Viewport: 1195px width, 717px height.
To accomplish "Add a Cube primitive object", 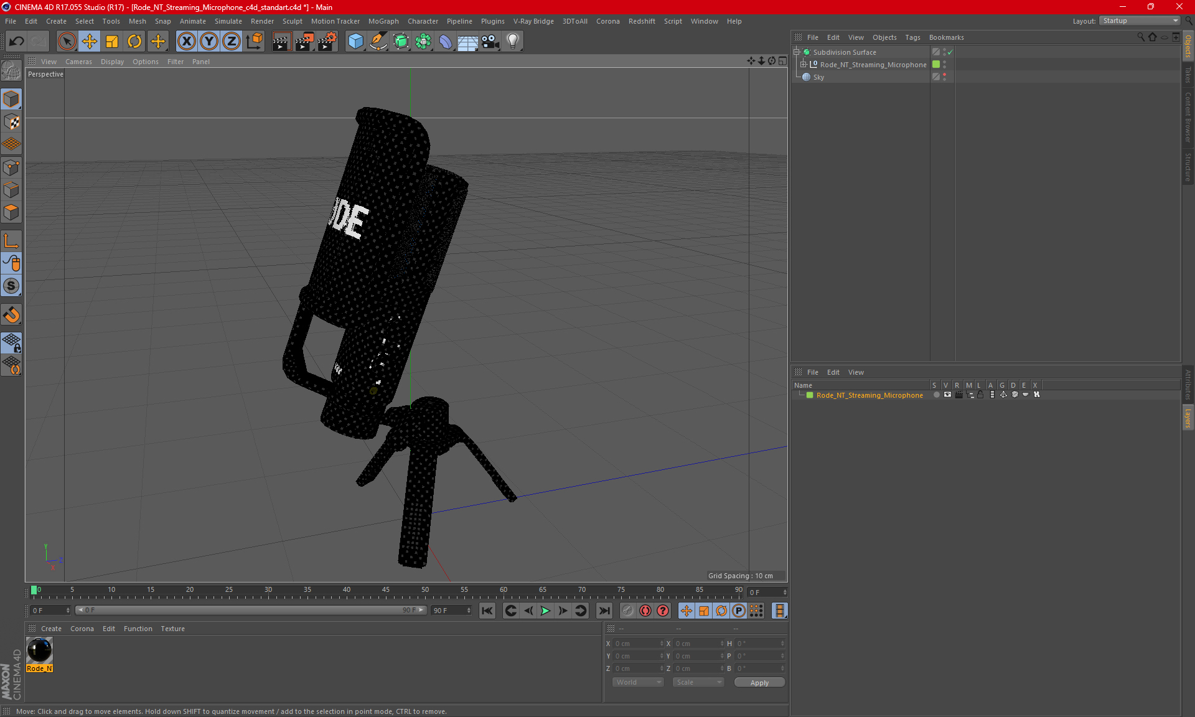I will click(355, 41).
